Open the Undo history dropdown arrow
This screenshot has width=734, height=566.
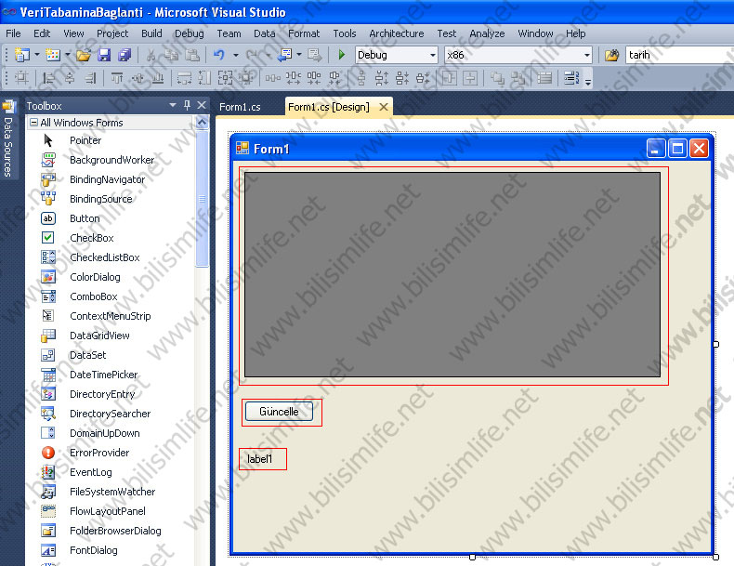235,55
